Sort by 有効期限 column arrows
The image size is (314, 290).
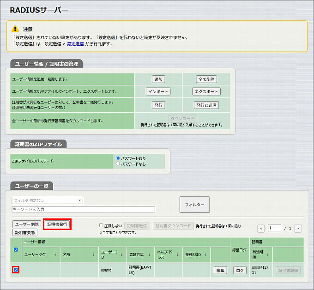point(267,254)
